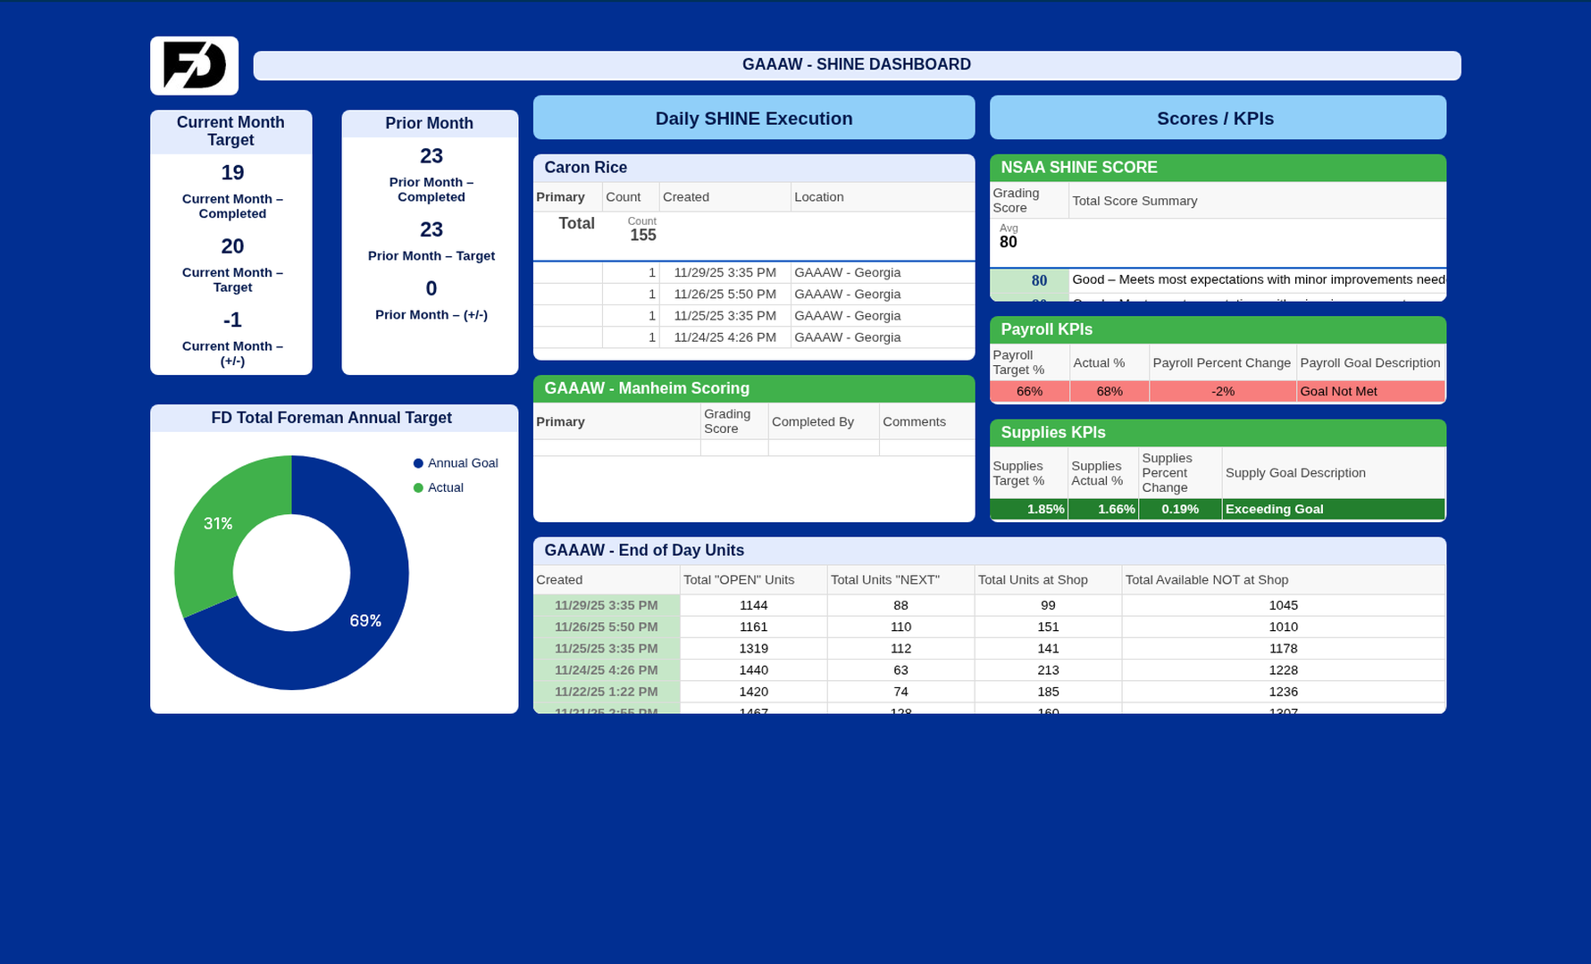Click the Current Month Completed value 19
Viewport: 1591px width, 964px height.
232,172
